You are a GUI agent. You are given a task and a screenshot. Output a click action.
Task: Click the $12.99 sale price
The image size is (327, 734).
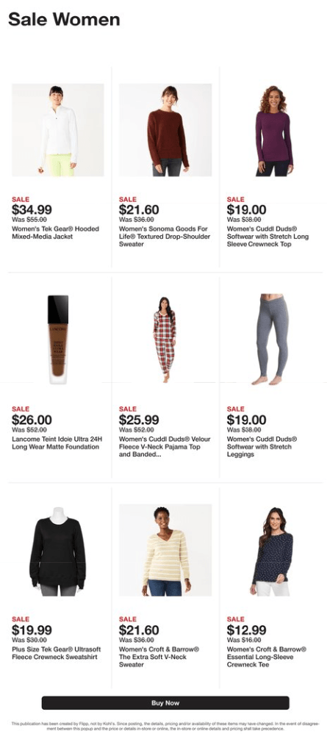[x=246, y=630]
